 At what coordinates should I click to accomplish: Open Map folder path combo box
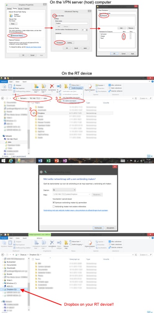coord(72,194)
